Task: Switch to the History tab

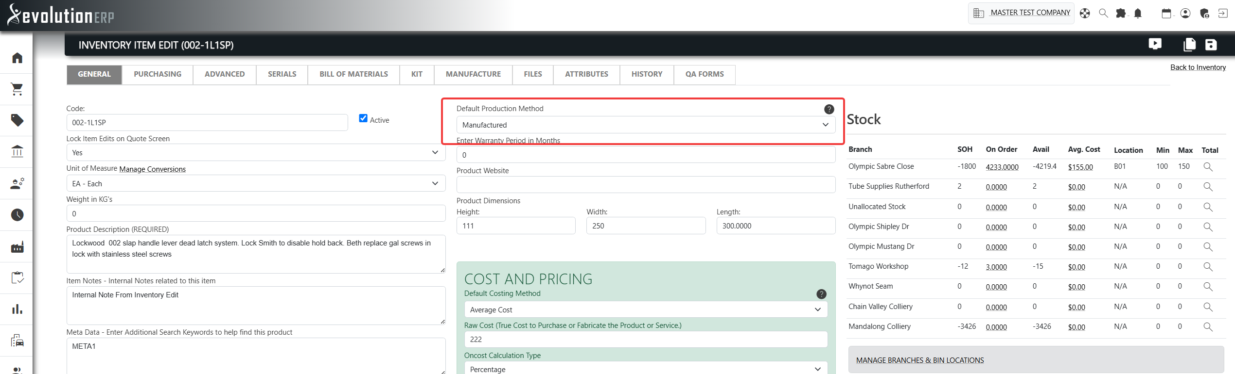Action: (x=647, y=74)
